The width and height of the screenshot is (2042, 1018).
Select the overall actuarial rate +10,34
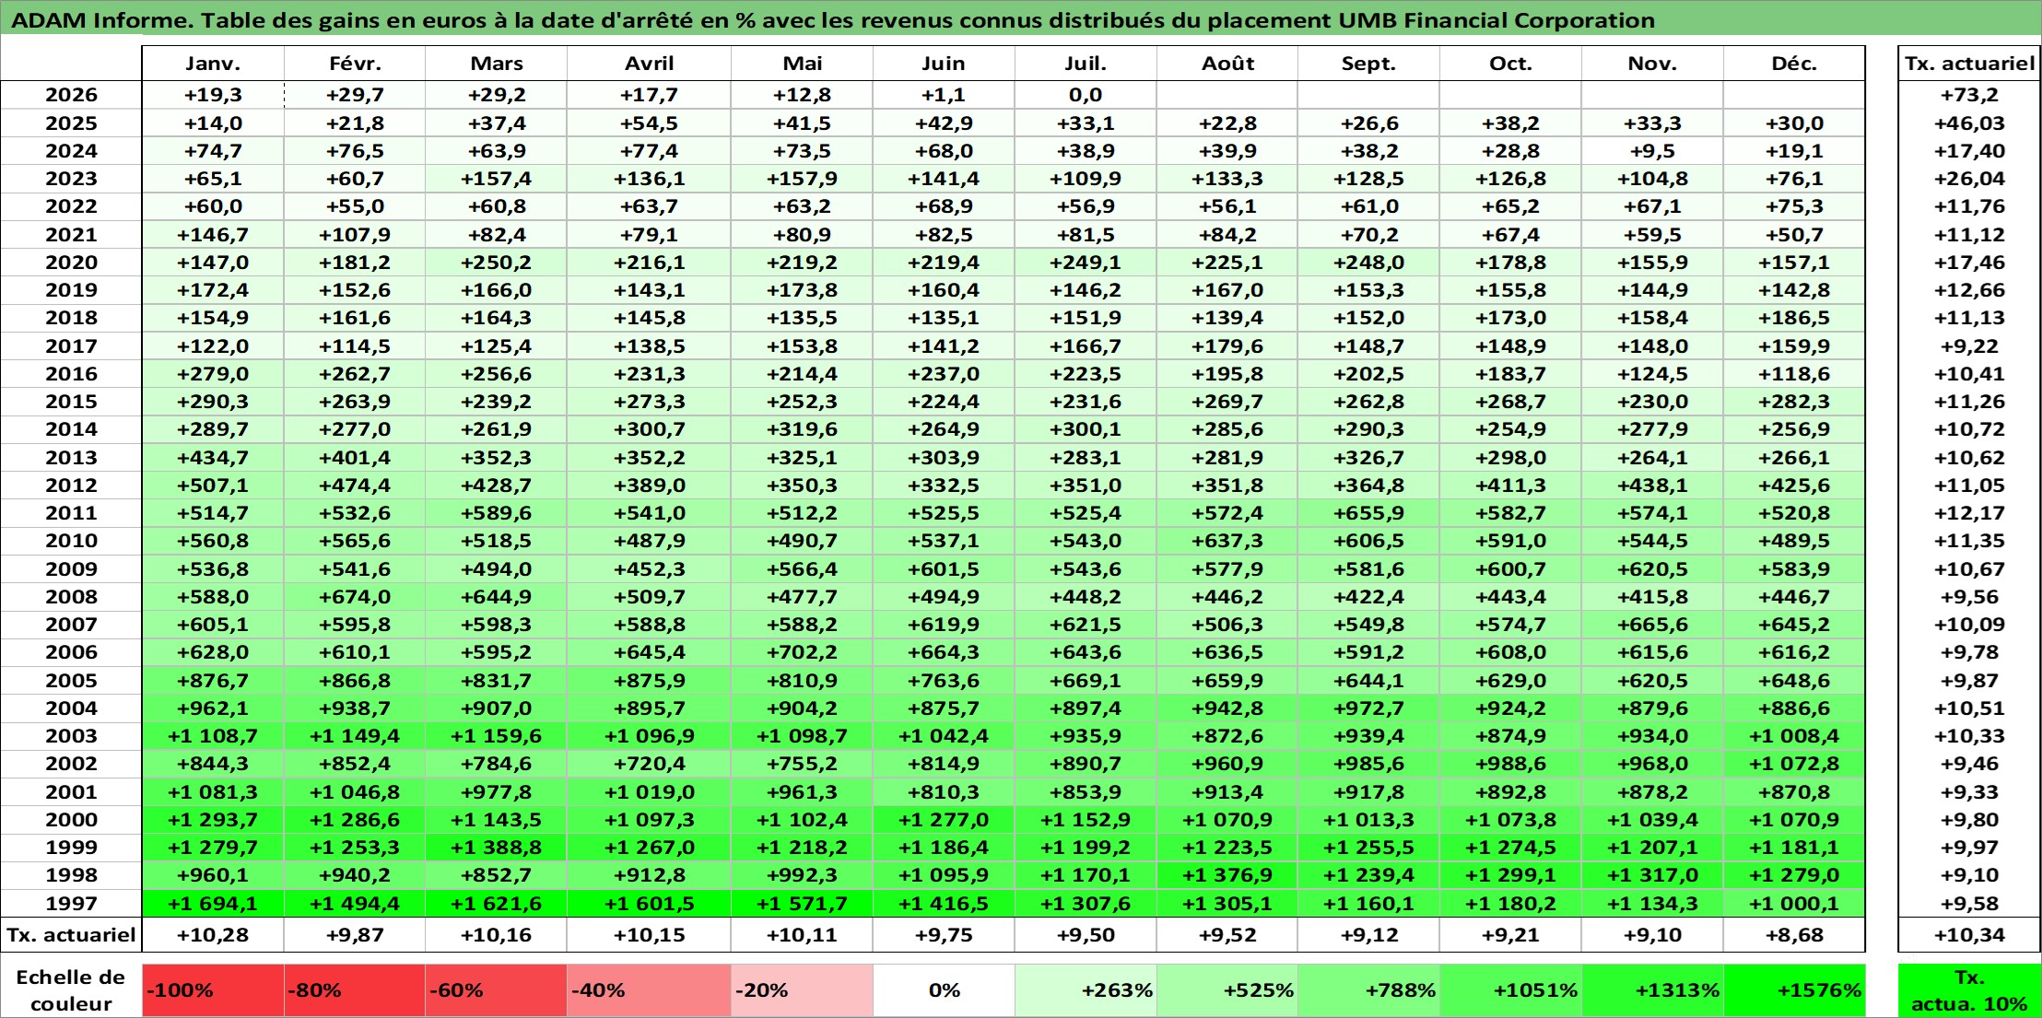[1969, 935]
